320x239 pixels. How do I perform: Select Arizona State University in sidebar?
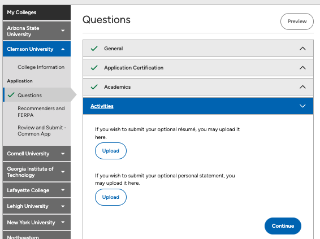(37, 31)
